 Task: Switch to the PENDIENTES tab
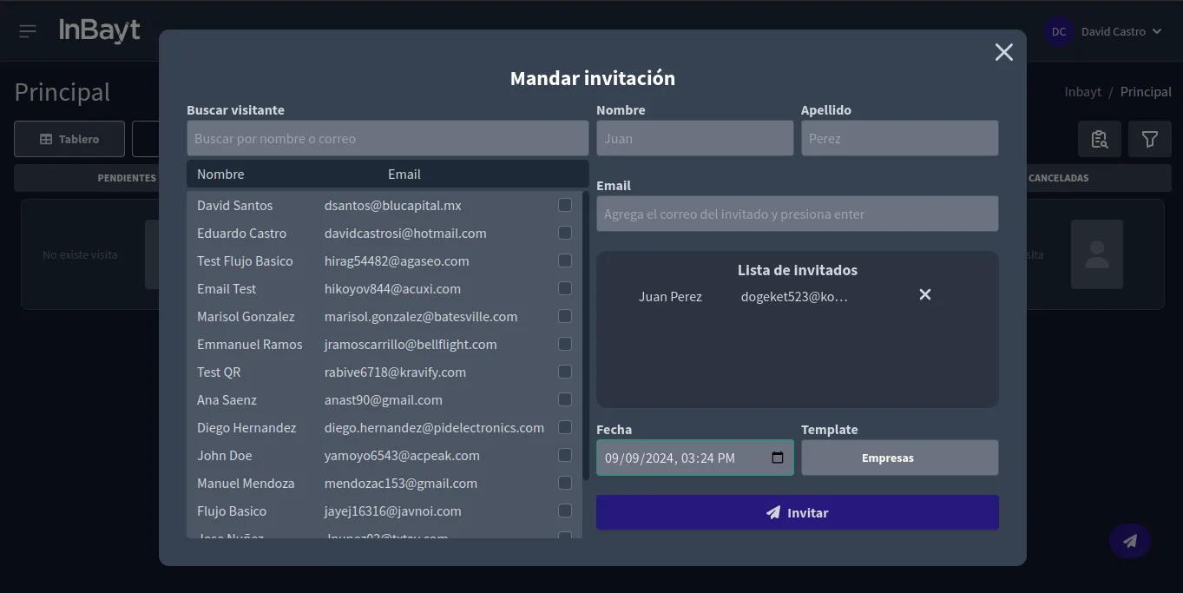[x=126, y=177]
